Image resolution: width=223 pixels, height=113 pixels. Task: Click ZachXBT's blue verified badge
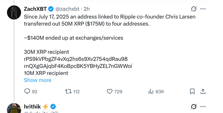[x=51, y=9]
